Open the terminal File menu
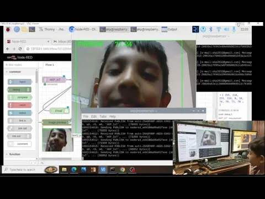The height and width of the screenshot is (199, 265). point(86,117)
